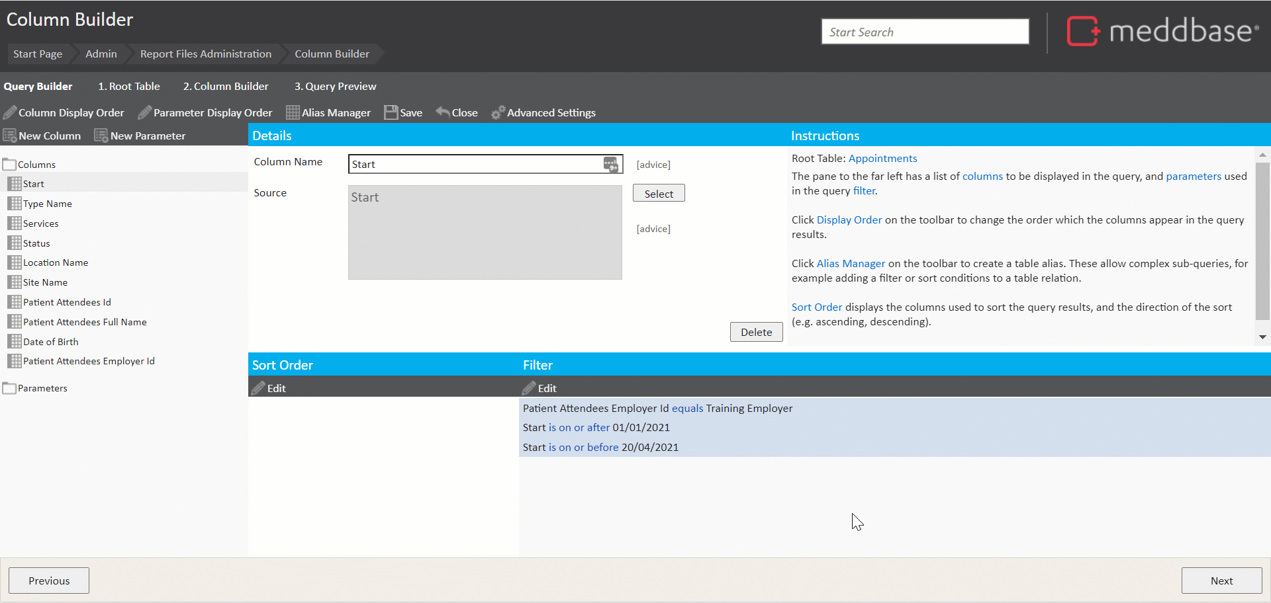Click the grid icon beside Status
This screenshot has width=1271, height=603.
tap(15, 243)
